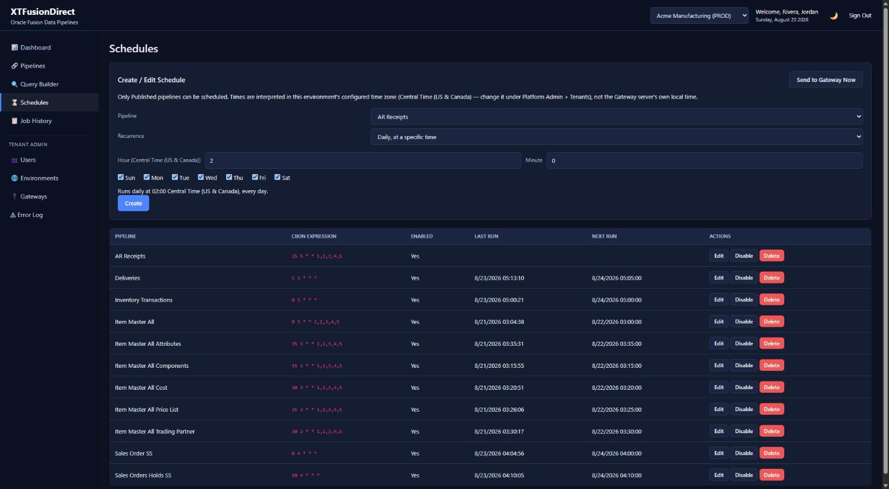
Task: Click the Pipelines link icon
Action: (x=14, y=66)
